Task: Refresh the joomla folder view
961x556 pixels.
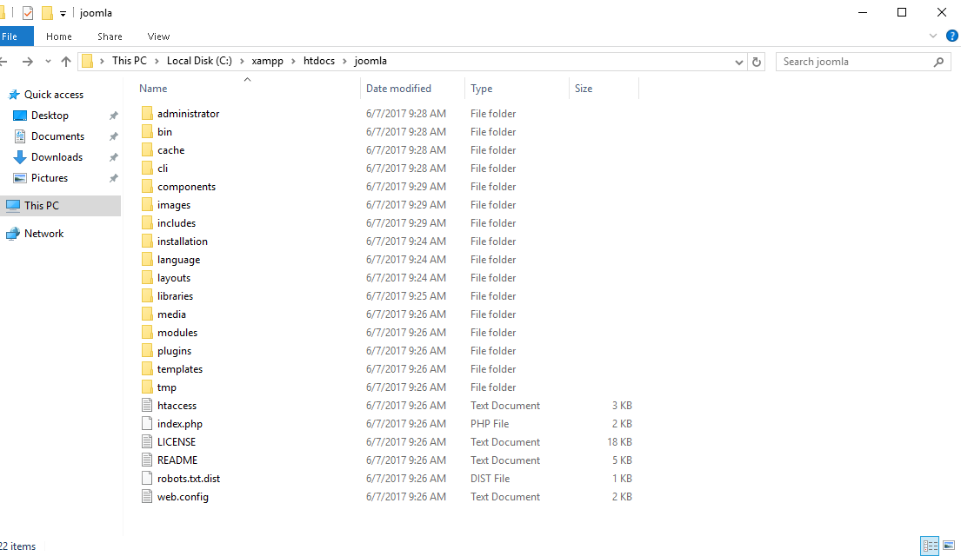Action: pyautogui.click(x=757, y=62)
